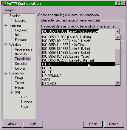Click the PuTTY icon in title bar
Image resolution: width=127 pixels, height=130 pixels.
[4, 4]
